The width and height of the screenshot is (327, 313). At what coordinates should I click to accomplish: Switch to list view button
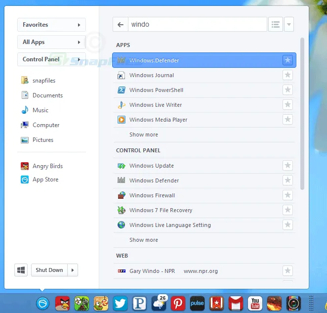(x=276, y=24)
